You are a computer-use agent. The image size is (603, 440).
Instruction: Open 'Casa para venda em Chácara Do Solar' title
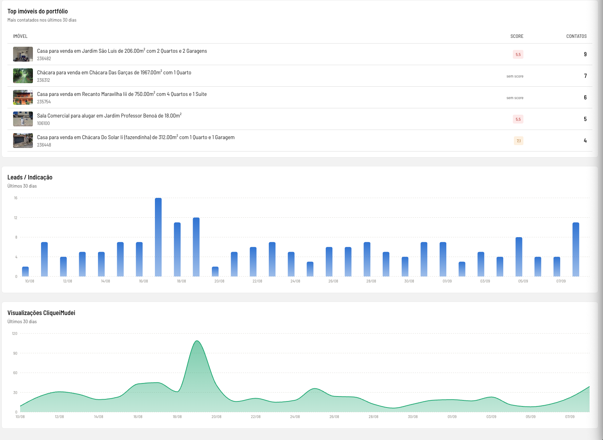click(x=136, y=137)
